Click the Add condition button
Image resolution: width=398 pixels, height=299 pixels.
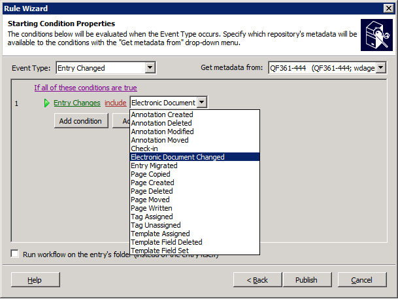(80, 121)
